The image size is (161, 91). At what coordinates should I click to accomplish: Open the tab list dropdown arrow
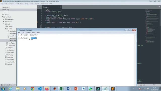(x=159, y=7)
